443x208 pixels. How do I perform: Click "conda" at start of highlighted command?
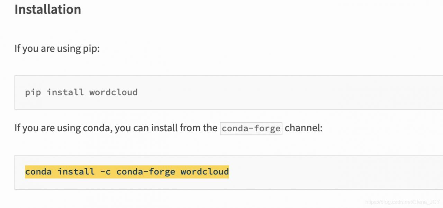(38, 172)
